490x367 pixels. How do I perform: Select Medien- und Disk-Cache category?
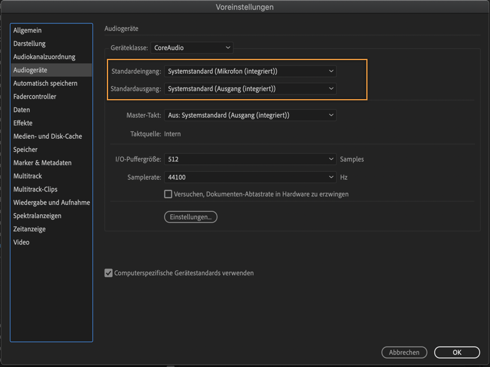(47, 136)
